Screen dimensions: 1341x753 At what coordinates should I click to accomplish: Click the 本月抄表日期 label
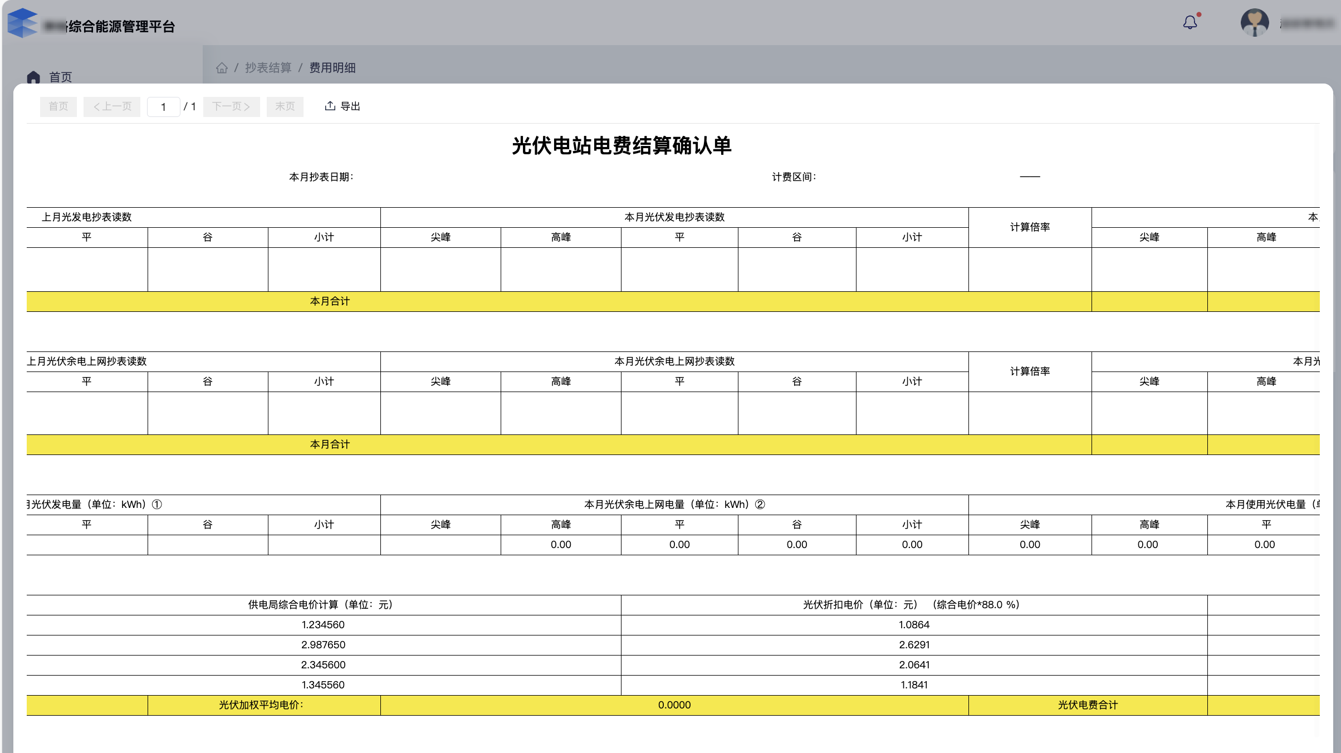pos(321,177)
